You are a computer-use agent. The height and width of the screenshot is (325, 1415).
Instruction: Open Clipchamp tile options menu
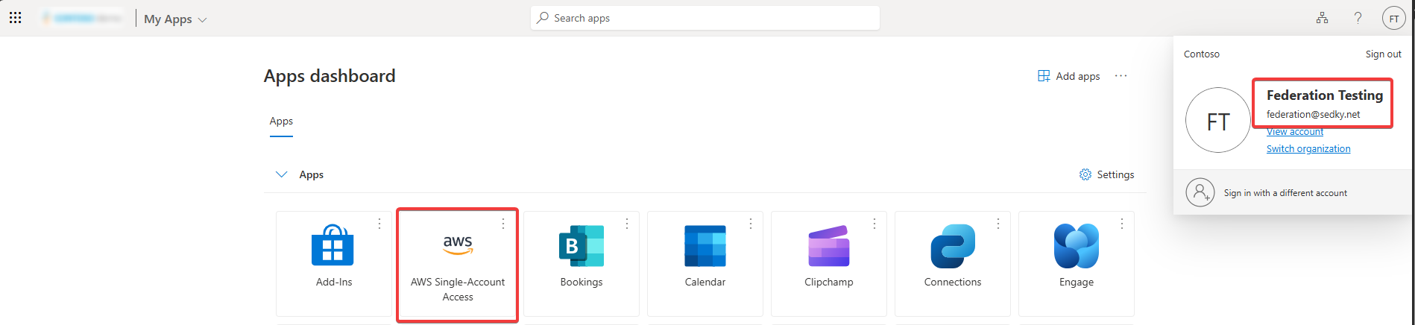pyautogui.click(x=874, y=224)
